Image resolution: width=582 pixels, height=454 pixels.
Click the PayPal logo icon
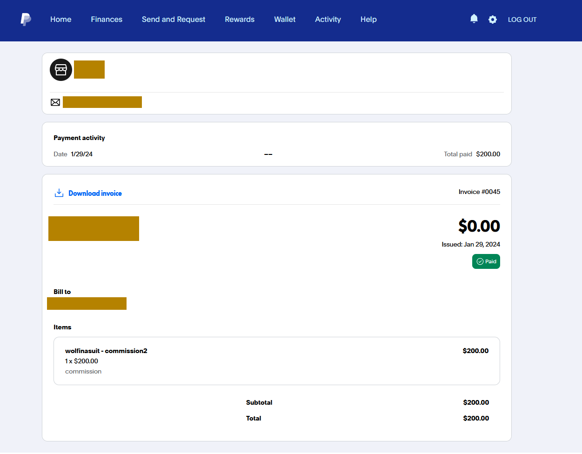pos(26,19)
